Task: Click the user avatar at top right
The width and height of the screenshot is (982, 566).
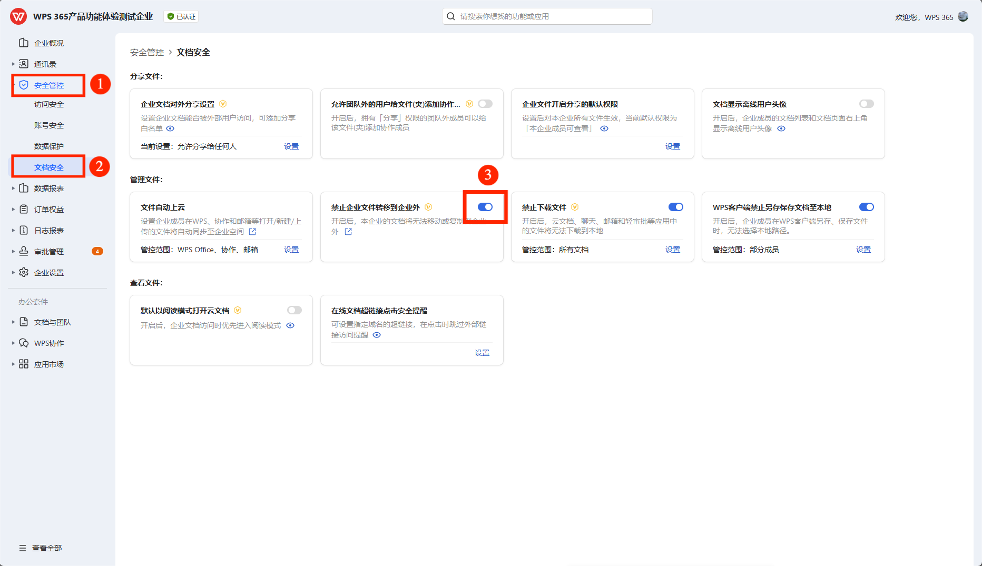Action: click(x=963, y=16)
